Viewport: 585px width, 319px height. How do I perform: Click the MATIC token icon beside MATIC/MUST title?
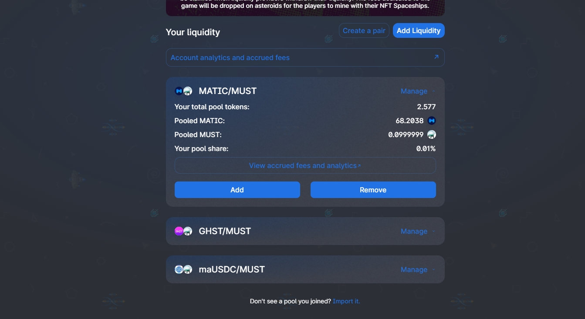(x=179, y=91)
